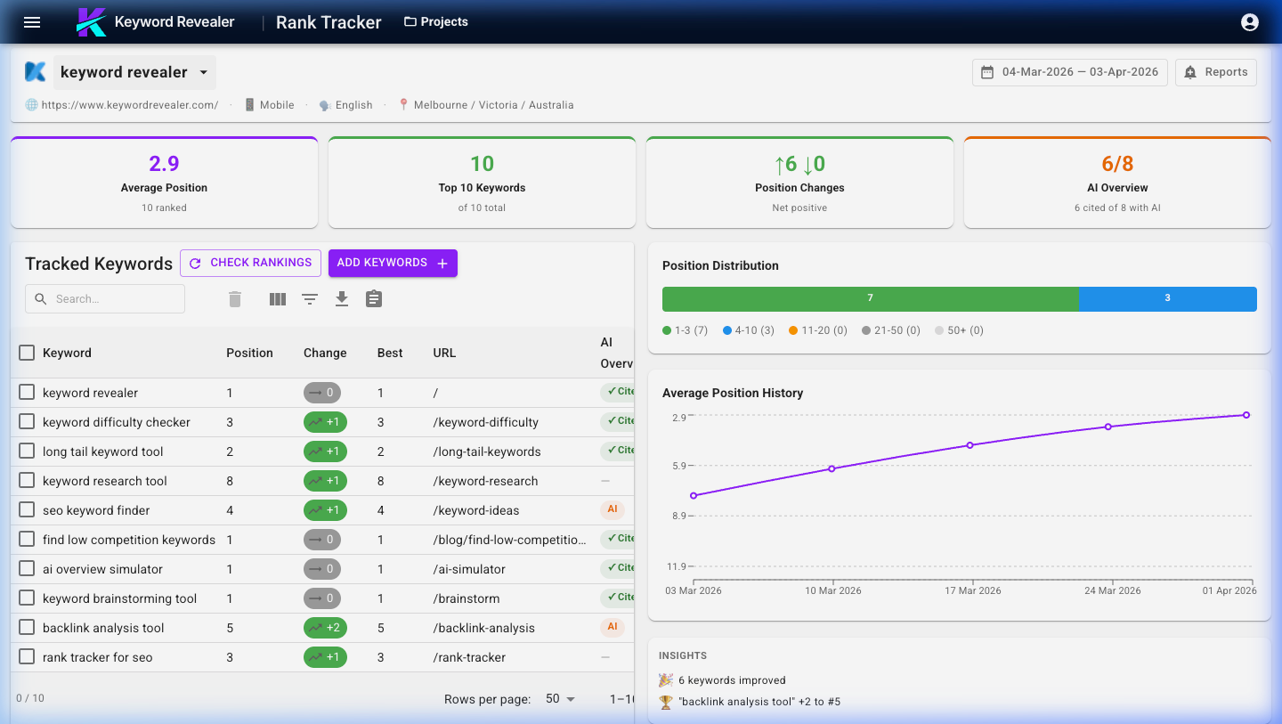The height and width of the screenshot is (724, 1282).
Task: Click the +1 change badge for rank tracker for seo
Action: [325, 657]
